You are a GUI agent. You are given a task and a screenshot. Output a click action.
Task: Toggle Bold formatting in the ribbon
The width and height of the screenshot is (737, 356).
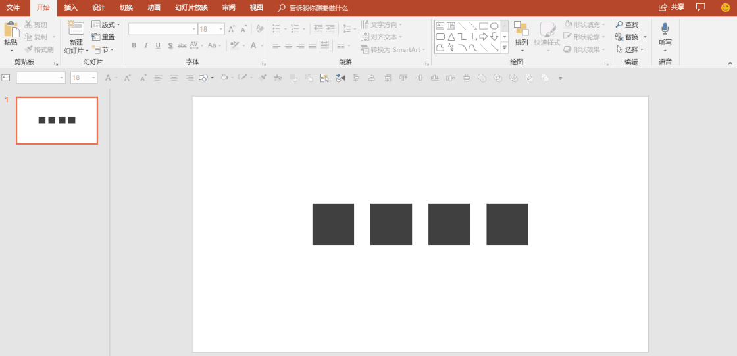134,46
